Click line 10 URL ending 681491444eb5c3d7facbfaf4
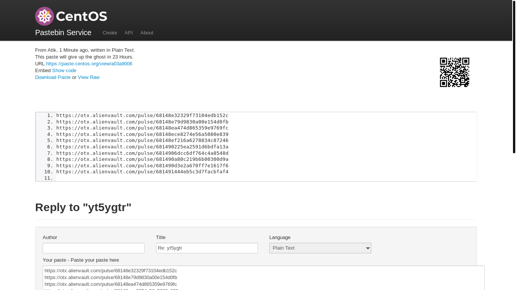This screenshot has width=516, height=290. click(x=142, y=172)
